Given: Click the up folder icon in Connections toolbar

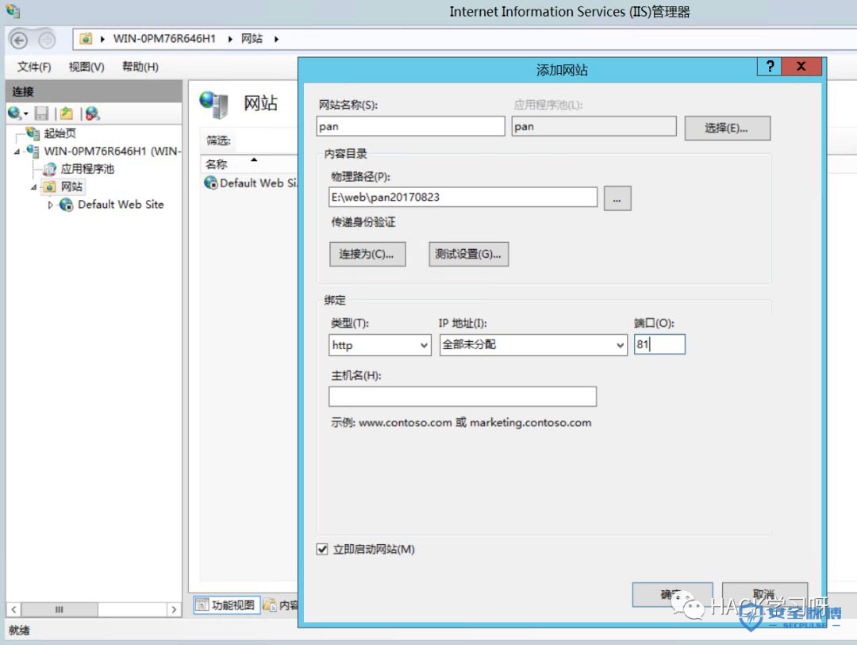Looking at the screenshot, I should 67,113.
